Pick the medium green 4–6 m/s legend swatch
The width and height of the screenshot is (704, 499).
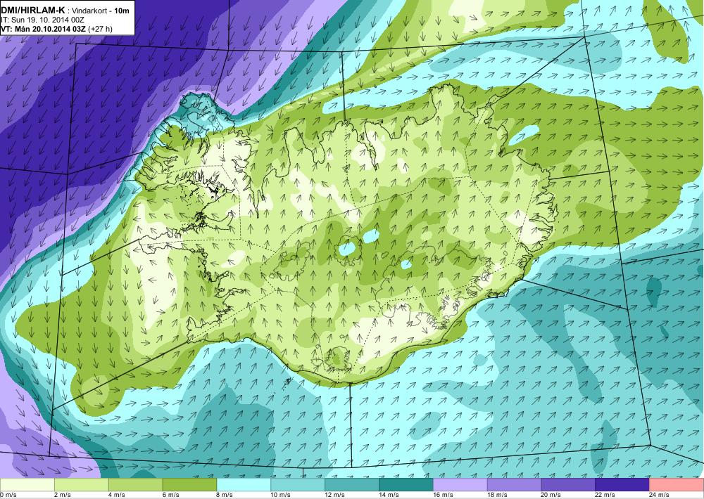point(136,485)
